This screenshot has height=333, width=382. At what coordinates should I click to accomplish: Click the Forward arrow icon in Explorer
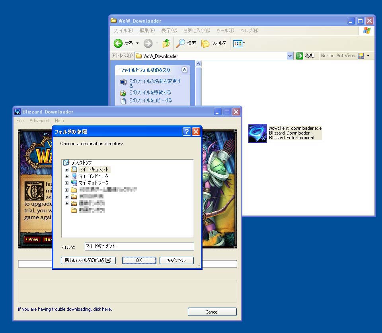pyautogui.click(x=148, y=43)
